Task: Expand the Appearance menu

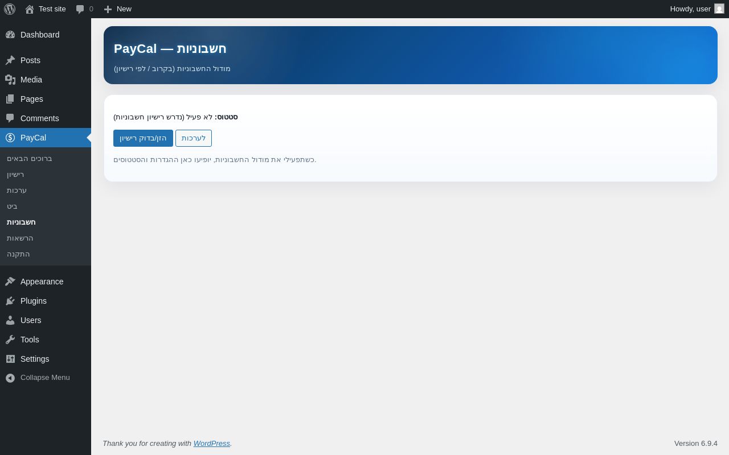Action: 46,282
